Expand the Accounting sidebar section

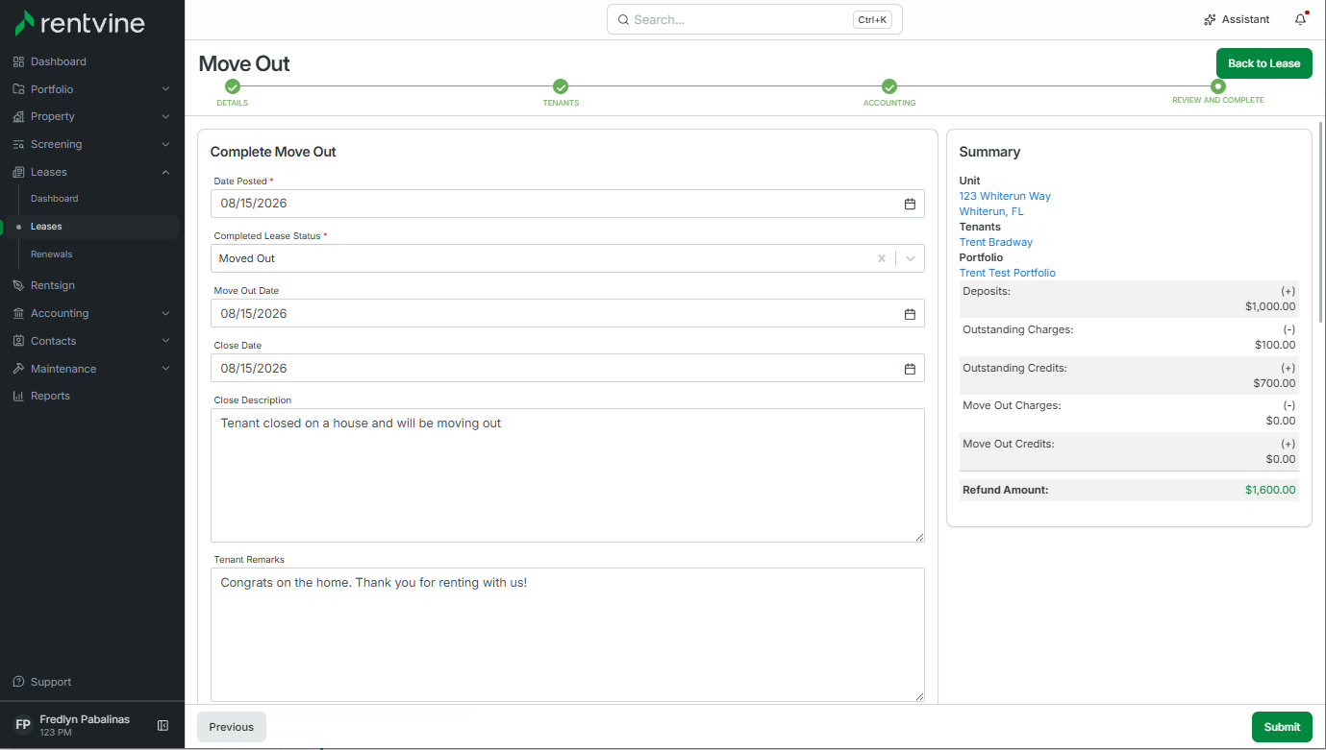165,313
